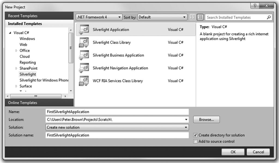Click the tree scroll up arrow
279x163 pixels.
click(x=71, y=30)
